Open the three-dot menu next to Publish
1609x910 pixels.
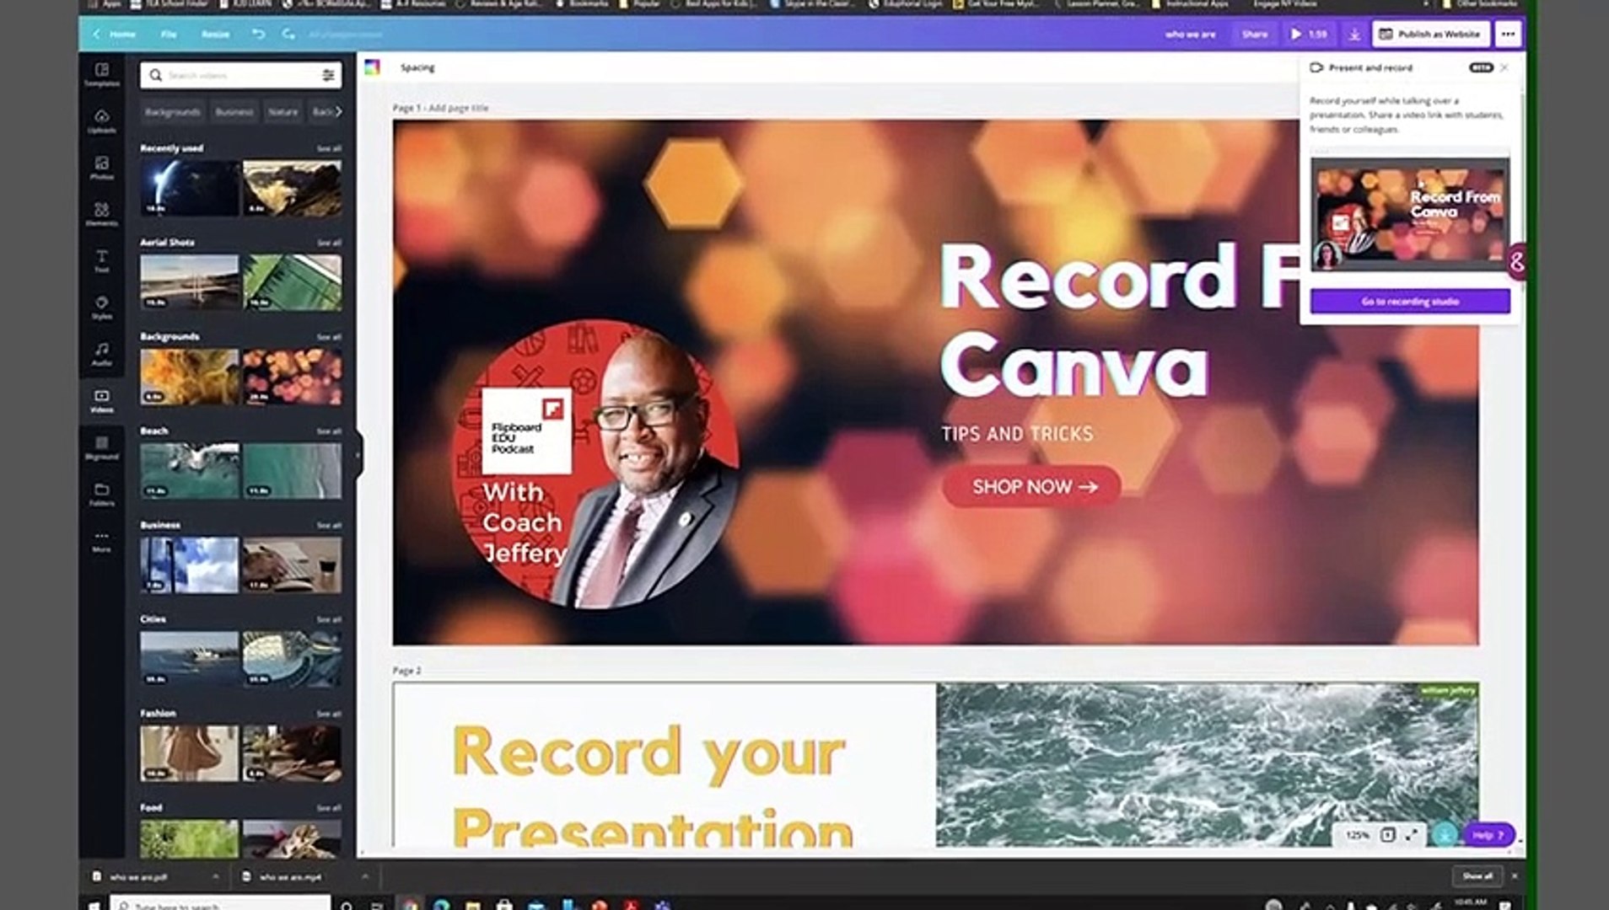(1509, 35)
